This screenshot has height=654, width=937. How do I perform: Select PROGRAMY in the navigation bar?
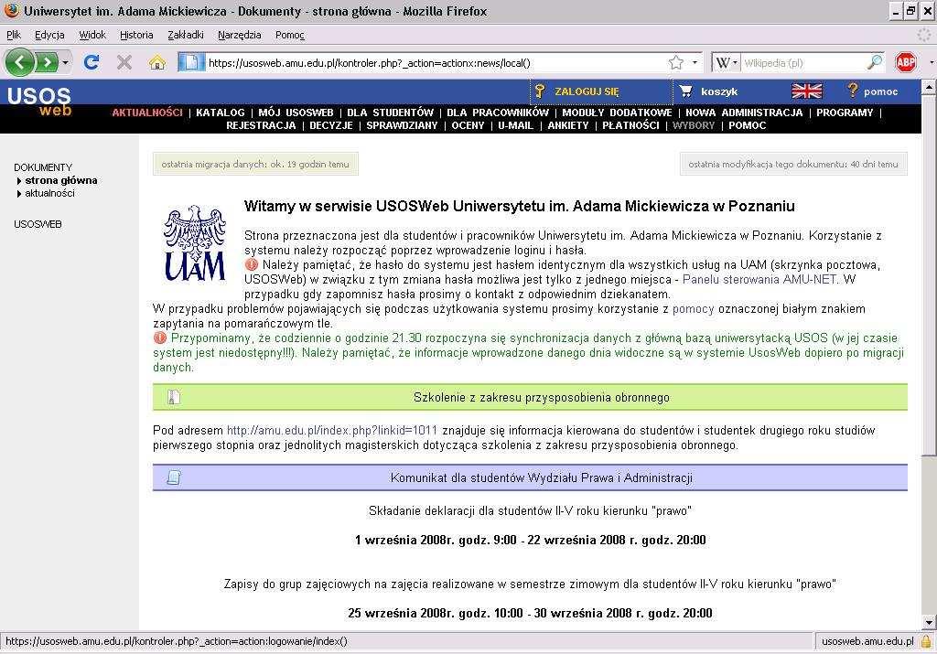point(845,113)
